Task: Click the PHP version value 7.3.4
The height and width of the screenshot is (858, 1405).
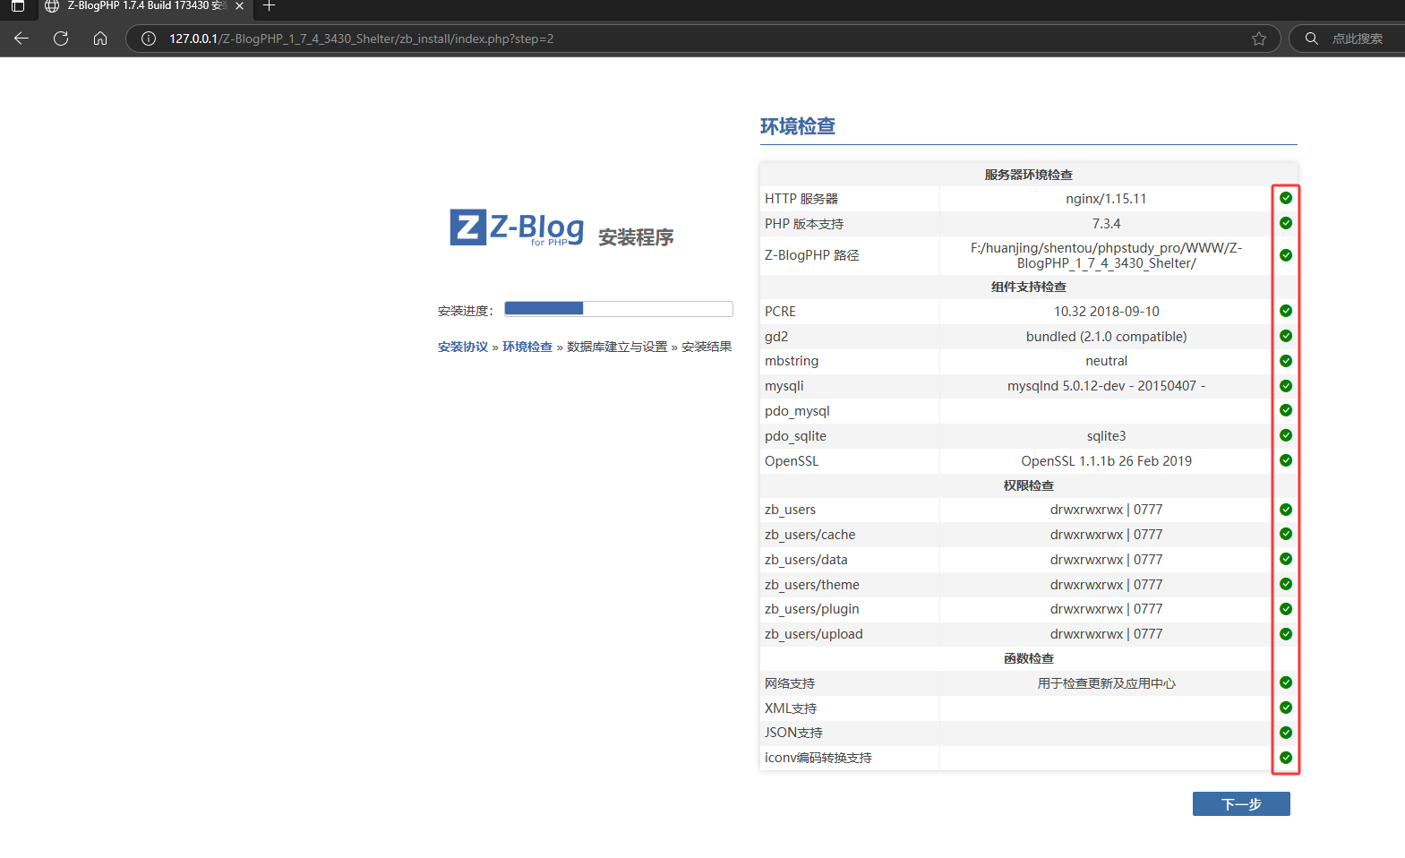Action: coord(1106,224)
